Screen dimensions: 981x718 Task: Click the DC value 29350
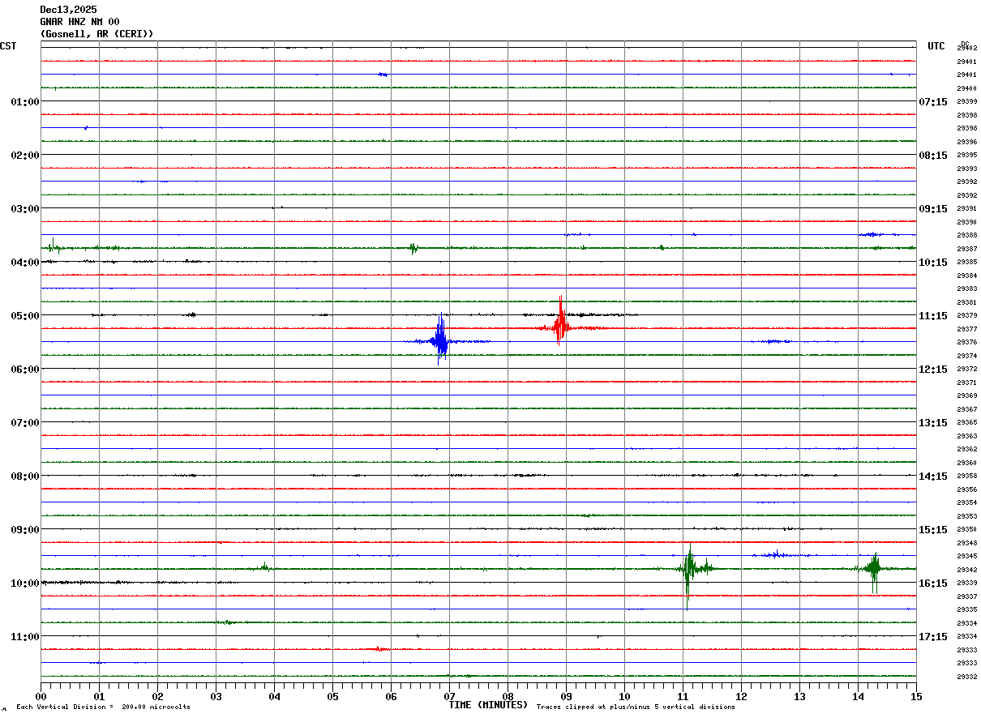coord(966,529)
